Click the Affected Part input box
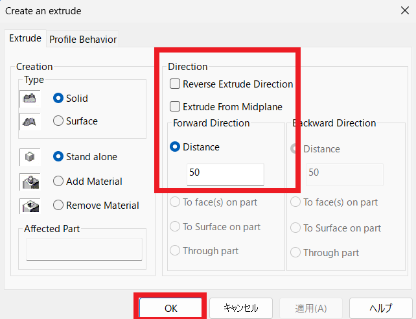The image size is (416, 319). pos(84,249)
